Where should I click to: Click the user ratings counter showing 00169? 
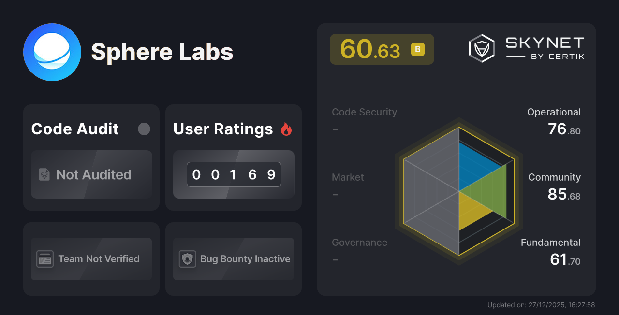(234, 174)
